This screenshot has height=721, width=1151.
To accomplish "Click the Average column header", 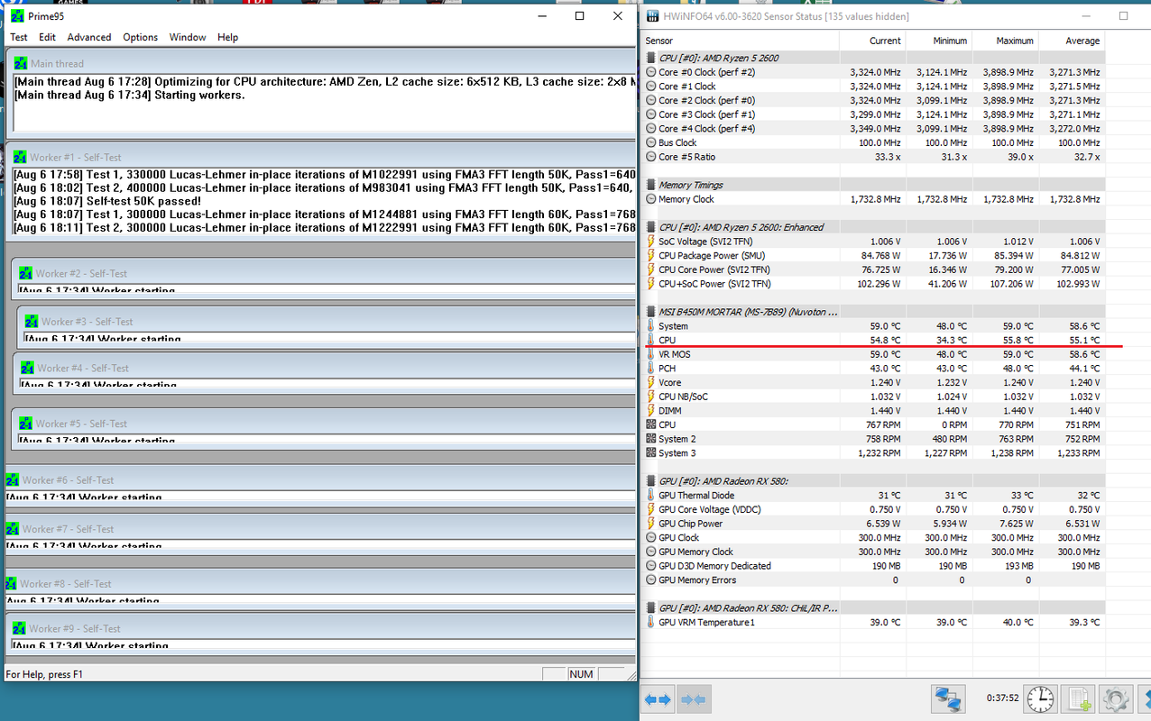I will pyautogui.click(x=1072, y=41).
